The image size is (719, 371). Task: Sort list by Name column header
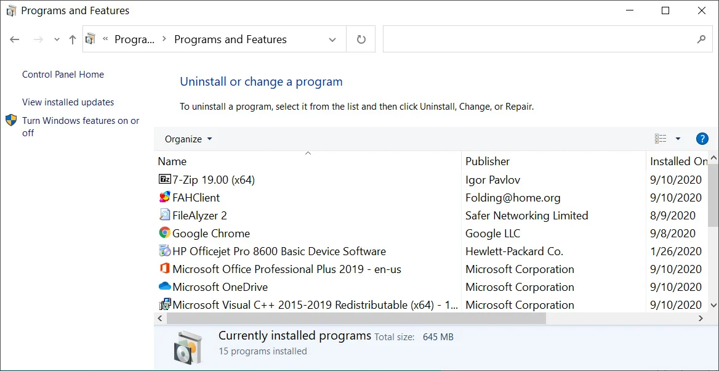[x=172, y=161]
